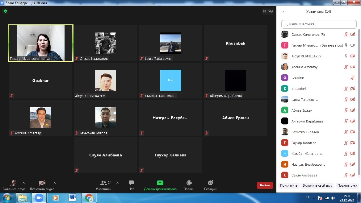
Task: Open the Реакции reactions icon
Action: point(210,183)
